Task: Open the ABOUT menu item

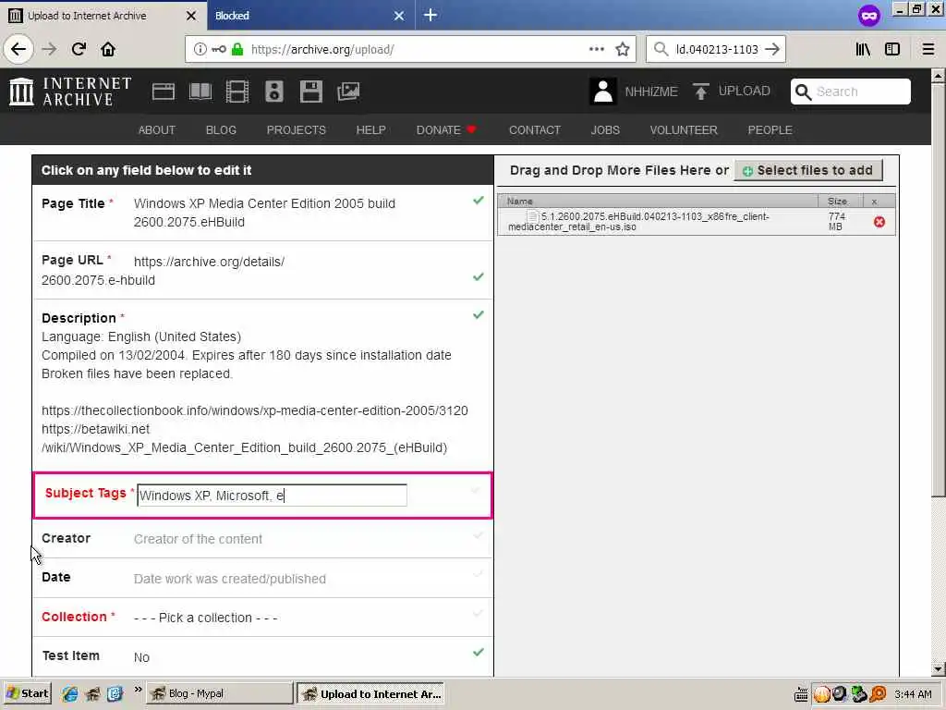Action: click(157, 129)
